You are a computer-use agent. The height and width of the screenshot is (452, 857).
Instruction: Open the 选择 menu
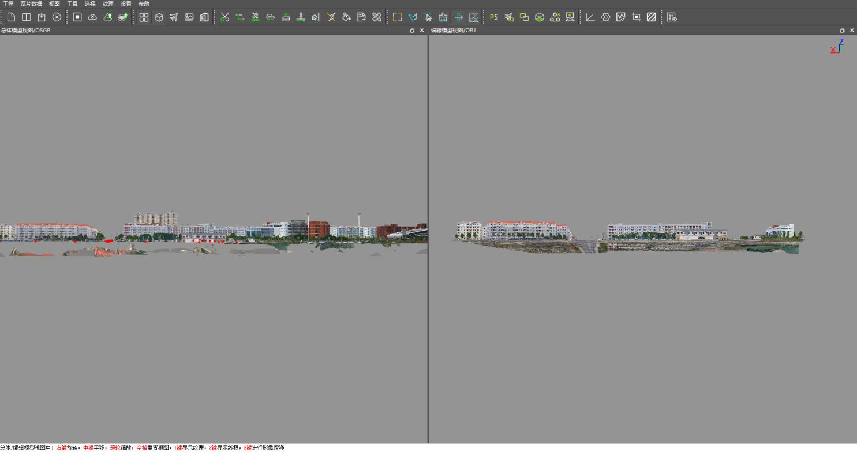coord(90,3)
